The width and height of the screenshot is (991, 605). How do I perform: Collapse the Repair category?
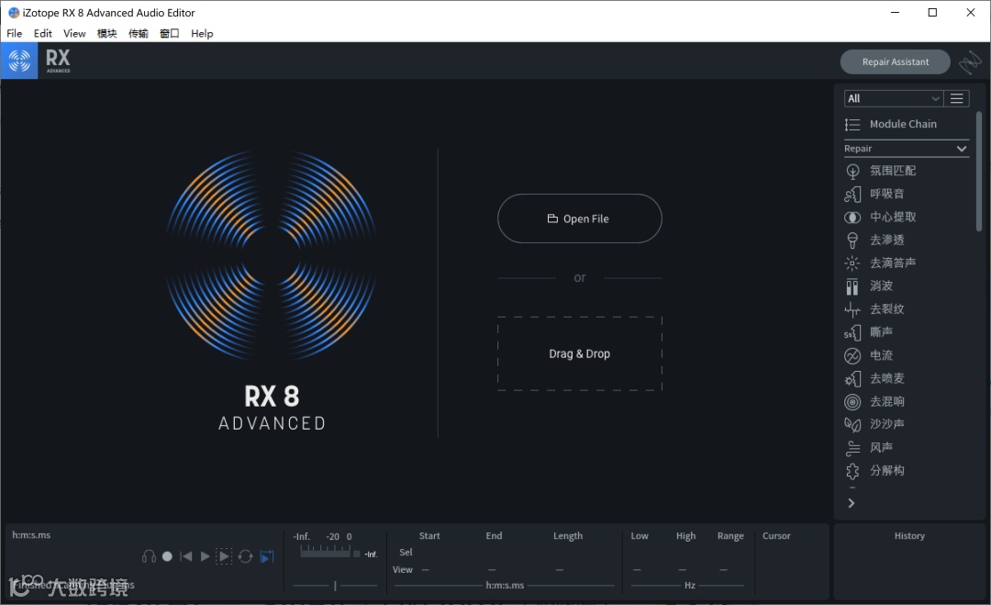[x=906, y=149]
